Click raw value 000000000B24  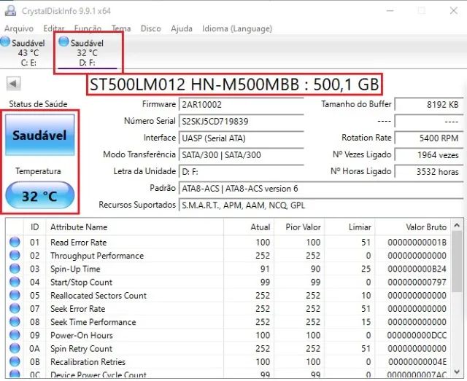coord(417,269)
